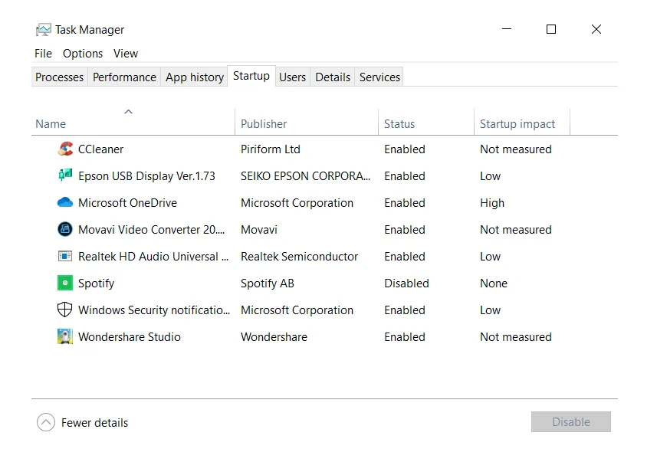Screen dimensions: 657x462
Task: Sort by the Status column header
Action: [425, 123]
